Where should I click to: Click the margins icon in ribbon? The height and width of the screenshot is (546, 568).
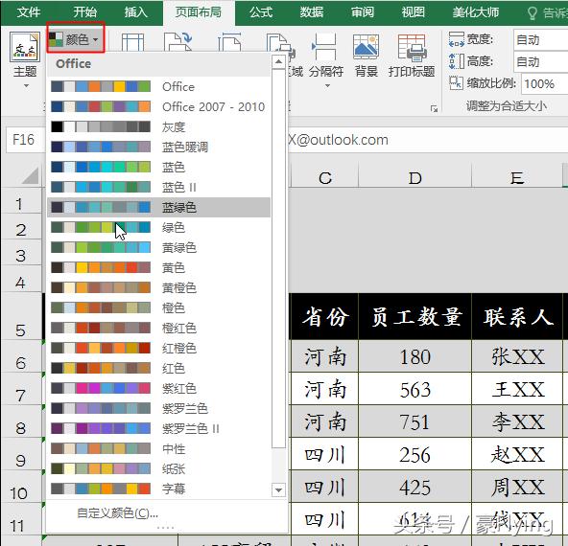(x=132, y=43)
